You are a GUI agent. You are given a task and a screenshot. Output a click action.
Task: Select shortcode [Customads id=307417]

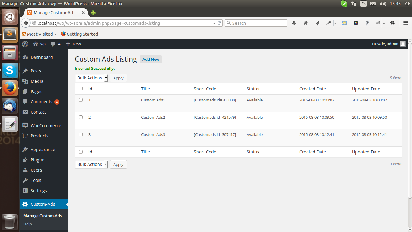pyautogui.click(x=215, y=134)
